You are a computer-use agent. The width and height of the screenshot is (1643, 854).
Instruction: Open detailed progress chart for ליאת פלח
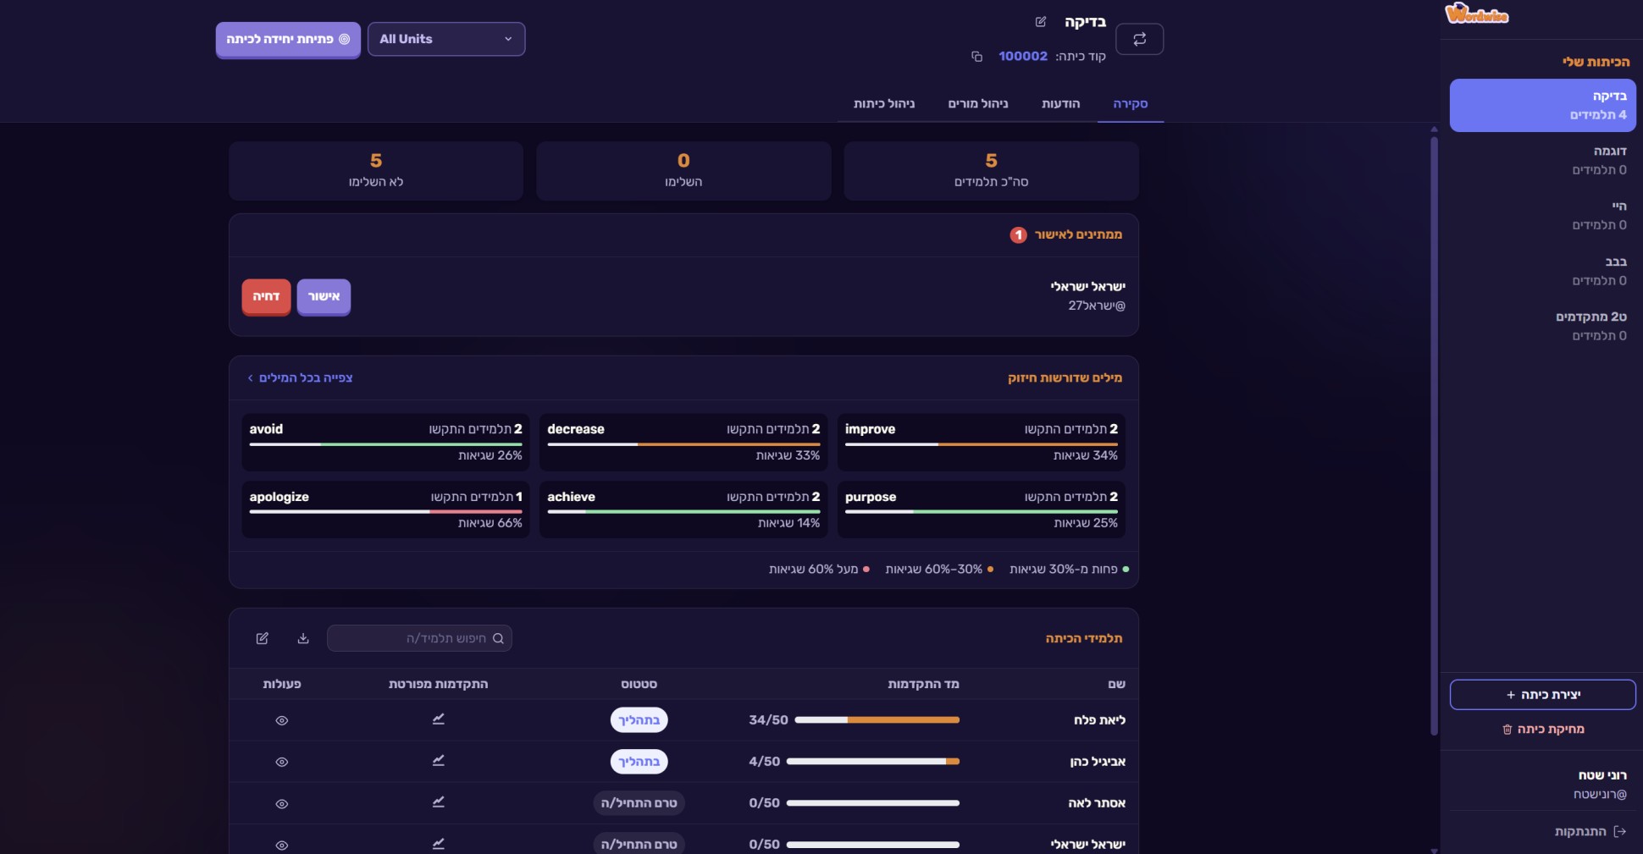tap(439, 719)
